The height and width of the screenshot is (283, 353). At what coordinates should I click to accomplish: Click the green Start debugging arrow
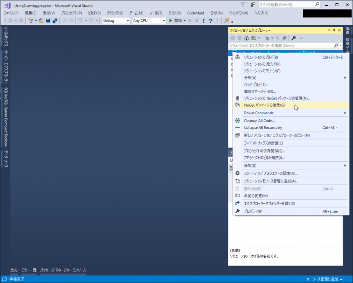tap(171, 21)
